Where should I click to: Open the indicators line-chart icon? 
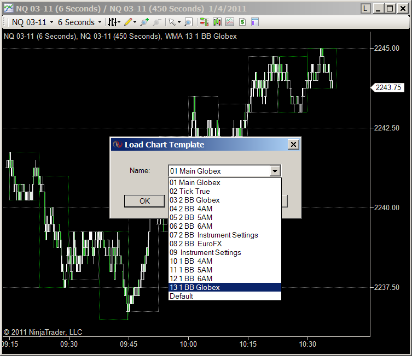pos(230,22)
